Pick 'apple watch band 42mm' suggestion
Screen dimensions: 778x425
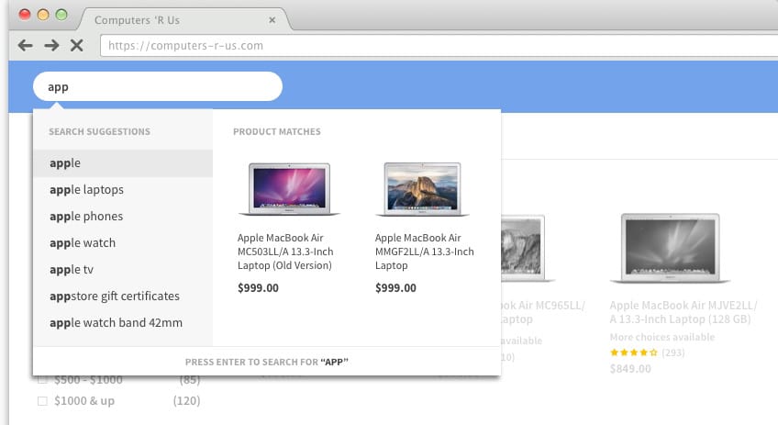[123, 323]
